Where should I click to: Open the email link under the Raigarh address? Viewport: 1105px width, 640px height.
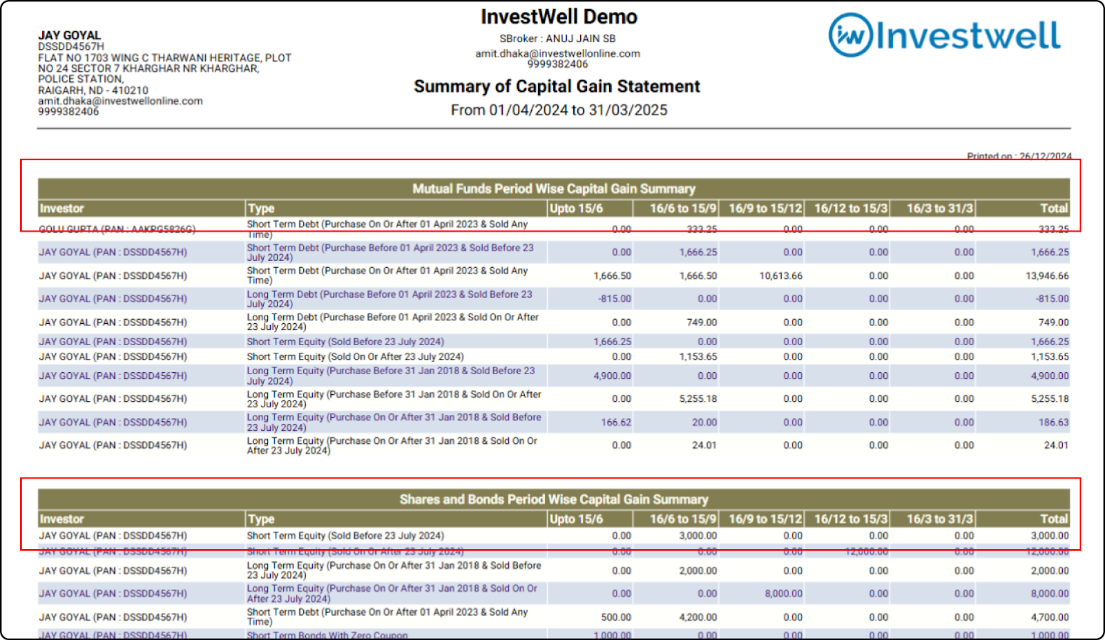click(x=120, y=101)
